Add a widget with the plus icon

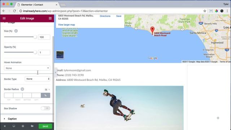pos(218,118)
